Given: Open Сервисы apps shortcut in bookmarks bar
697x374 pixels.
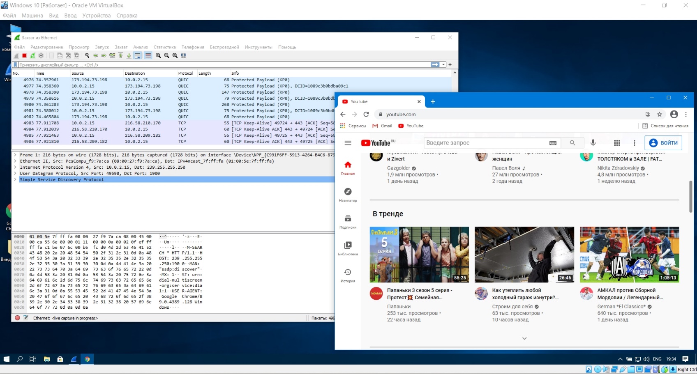Looking at the screenshot, I should pos(353,126).
